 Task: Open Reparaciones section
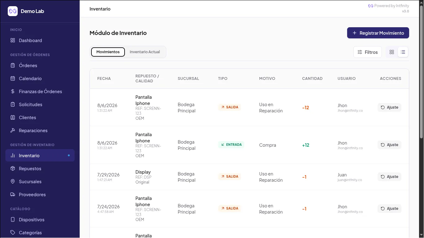40,131
